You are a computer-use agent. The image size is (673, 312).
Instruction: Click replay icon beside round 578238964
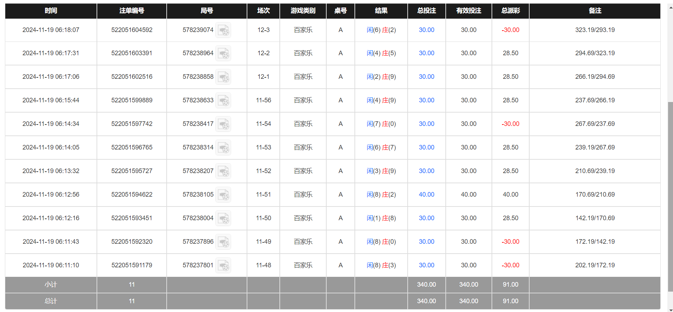pos(223,53)
